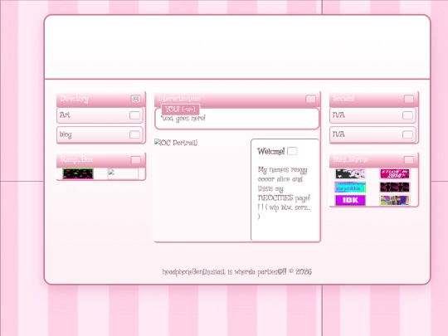
Task: Select the green and pink pixel stamp
Action: pos(78,173)
